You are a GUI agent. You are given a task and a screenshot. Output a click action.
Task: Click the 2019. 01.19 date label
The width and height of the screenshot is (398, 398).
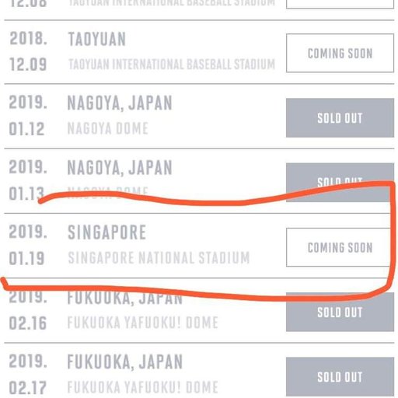[x=28, y=245]
